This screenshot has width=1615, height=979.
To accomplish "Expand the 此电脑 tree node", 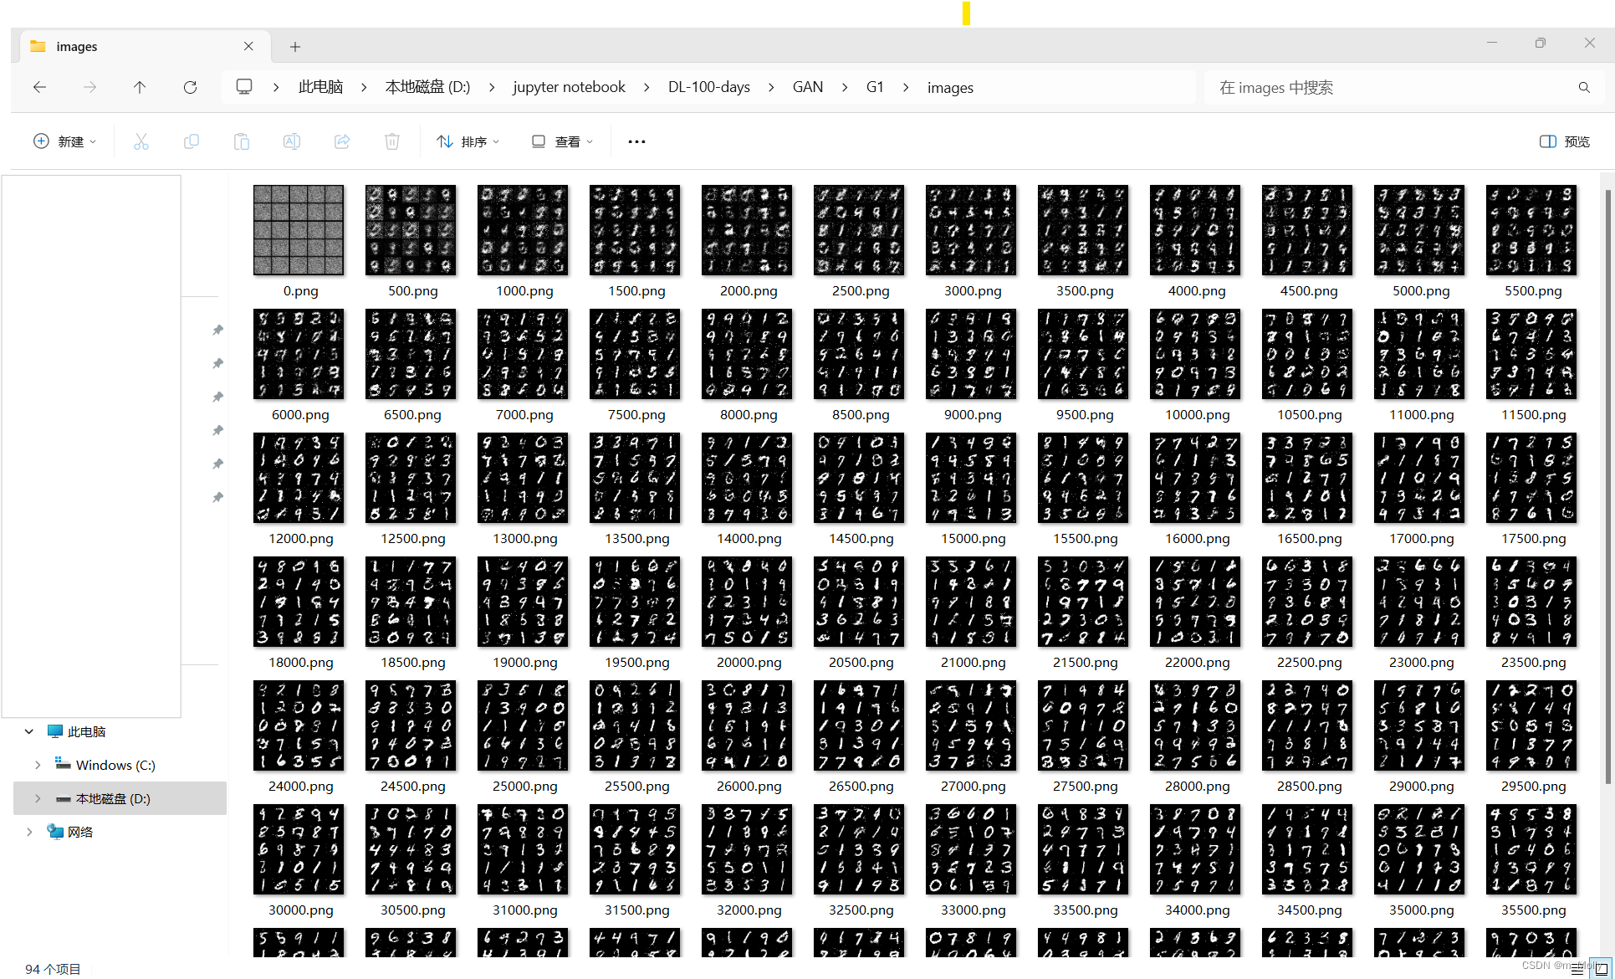I will point(29,731).
